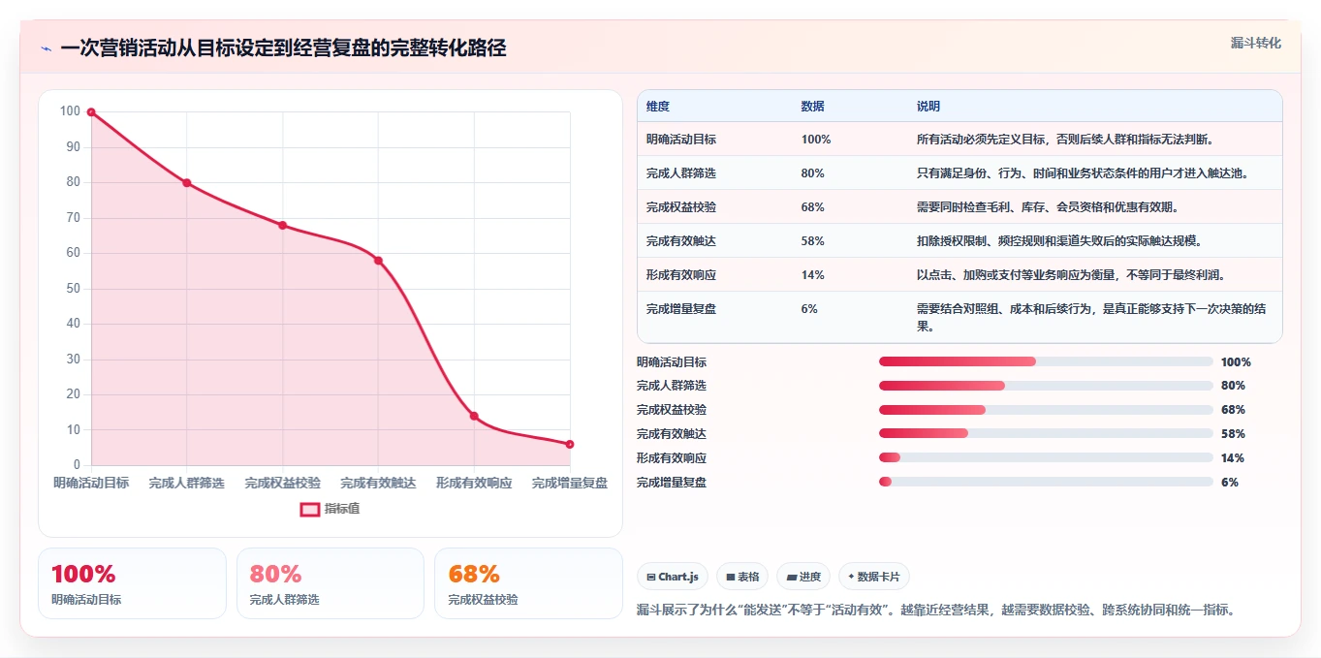Click the 完成有效触达 x-axis label
This screenshot has height=658, width=1321.
pyautogui.click(x=378, y=483)
